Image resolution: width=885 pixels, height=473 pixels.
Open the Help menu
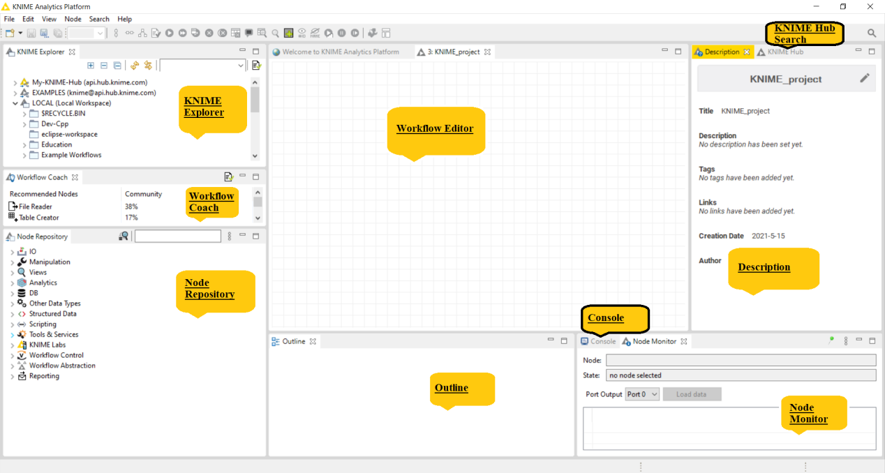tap(124, 19)
